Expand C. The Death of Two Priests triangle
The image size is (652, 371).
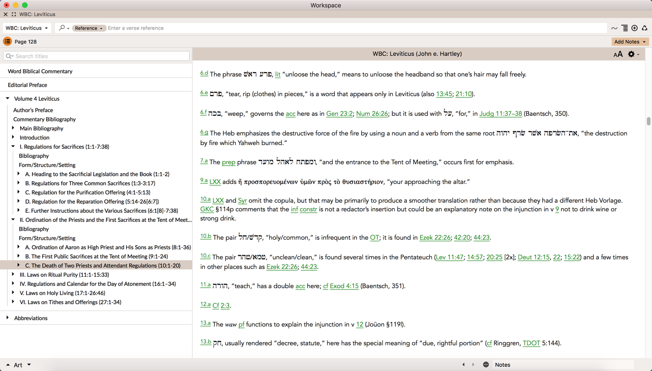coord(19,265)
